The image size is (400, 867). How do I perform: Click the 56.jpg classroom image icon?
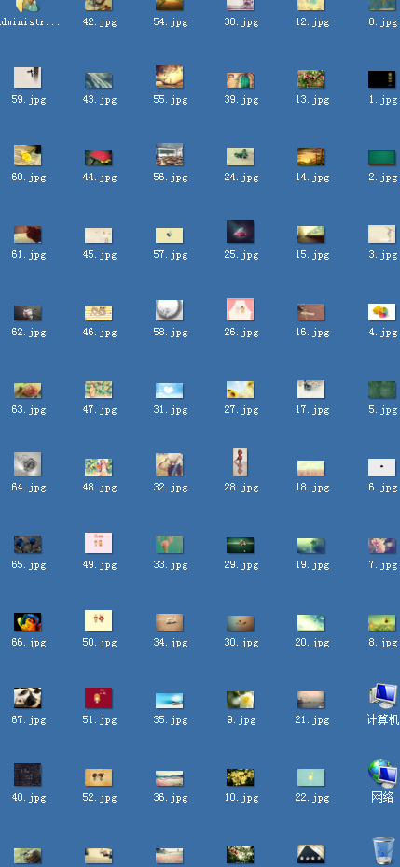click(170, 155)
